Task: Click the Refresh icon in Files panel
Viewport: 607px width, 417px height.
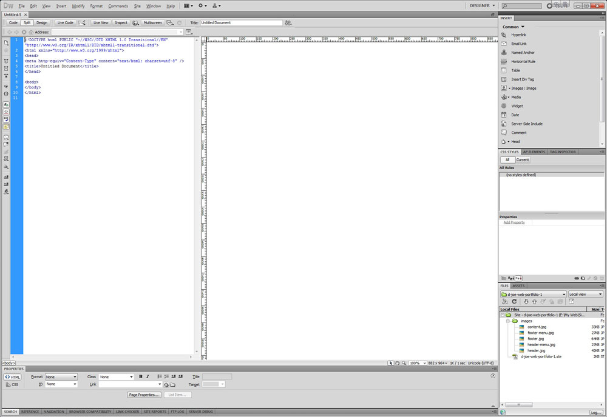Action: click(514, 301)
